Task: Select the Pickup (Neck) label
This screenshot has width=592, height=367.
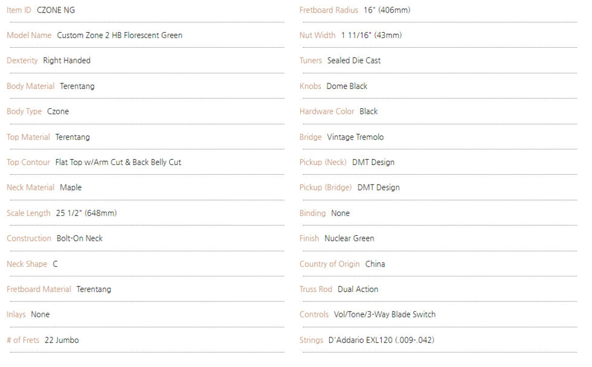Action: [323, 162]
